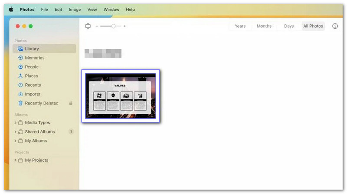Toggle the aspect ratio thumbnail button
The width and height of the screenshot is (347, 194).
88,26
